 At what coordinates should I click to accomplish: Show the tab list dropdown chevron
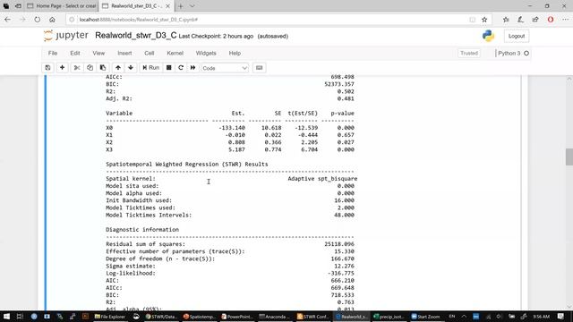192,6
